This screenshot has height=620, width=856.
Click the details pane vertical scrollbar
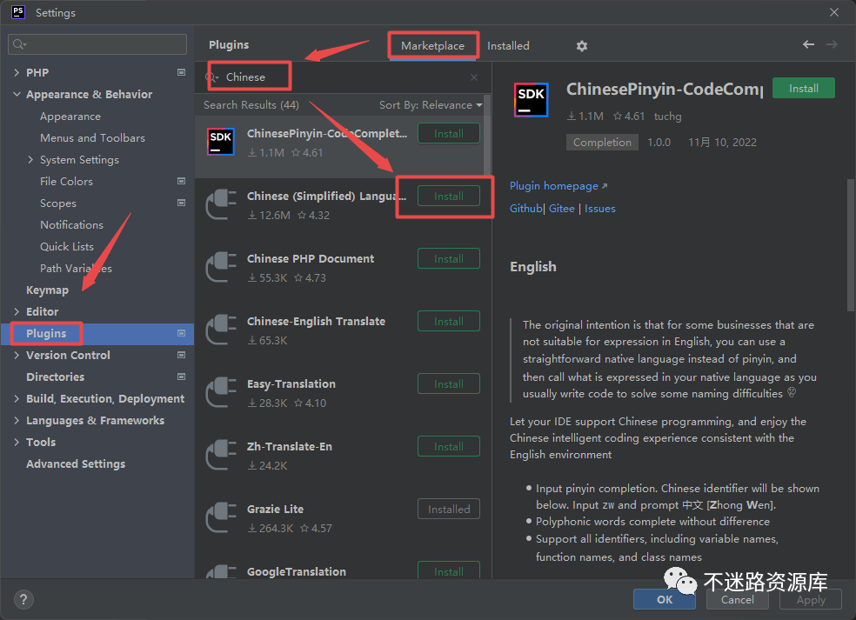tap(851, 245)
